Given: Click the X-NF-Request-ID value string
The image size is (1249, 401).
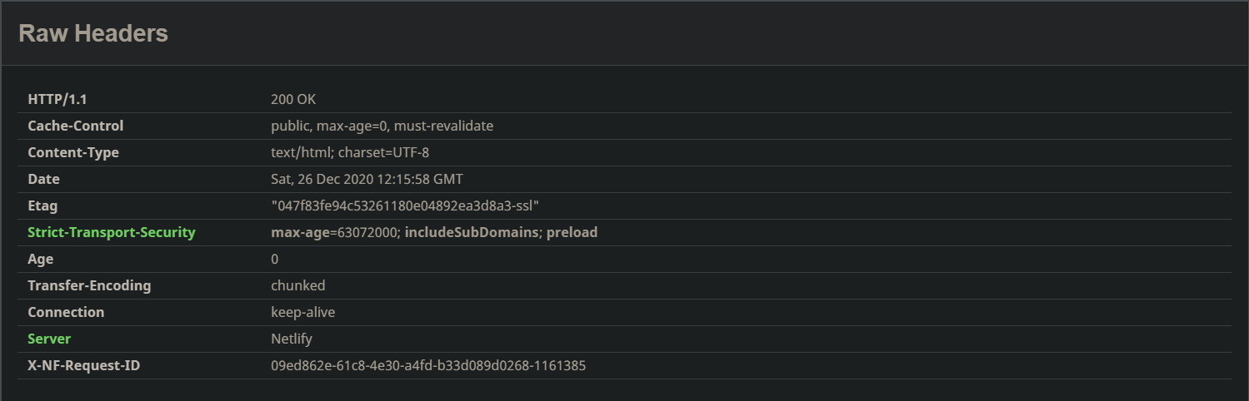Looking at the screenshot, I should pyautogui.click(x=428, y=366).
